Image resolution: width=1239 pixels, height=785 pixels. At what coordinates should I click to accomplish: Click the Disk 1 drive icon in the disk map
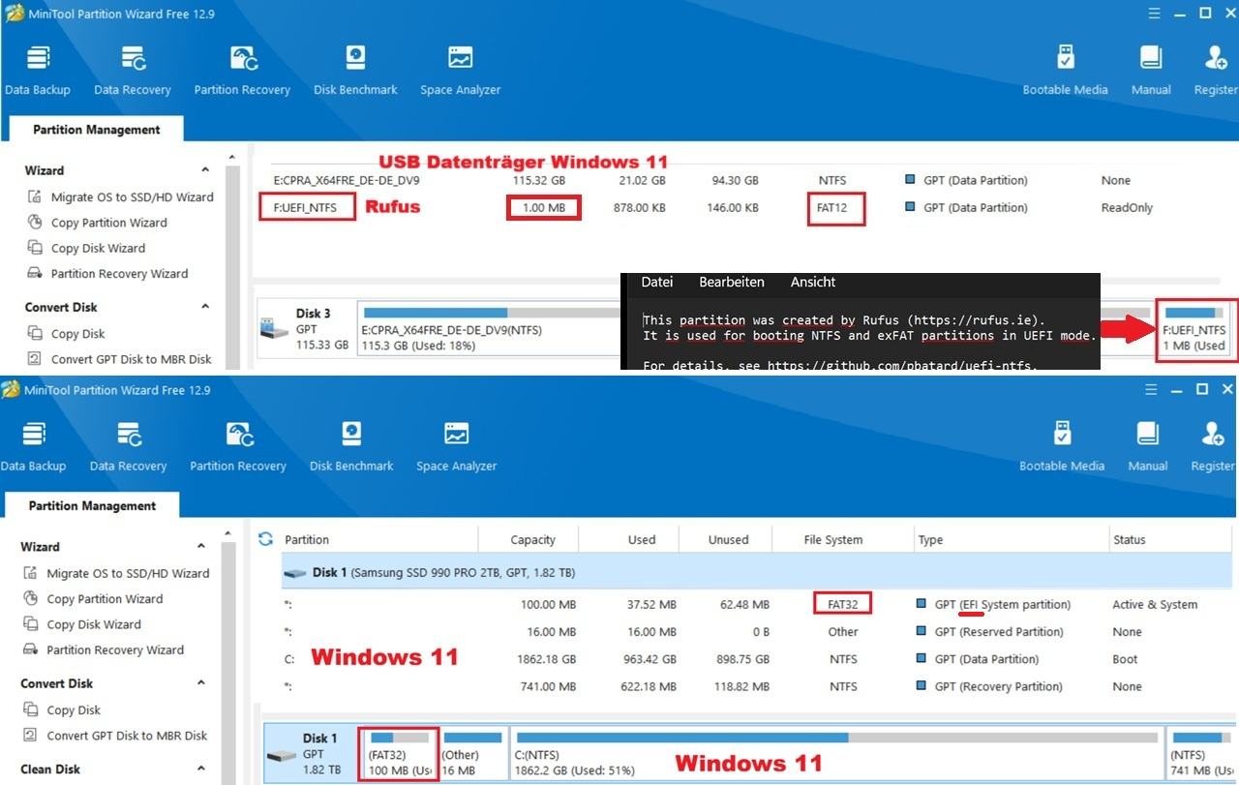(x=282, y=754)
